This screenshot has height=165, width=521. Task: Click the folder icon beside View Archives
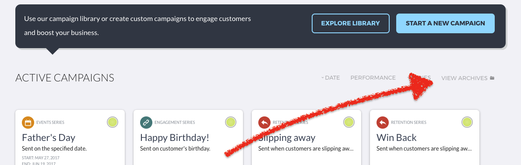point(493,78)
